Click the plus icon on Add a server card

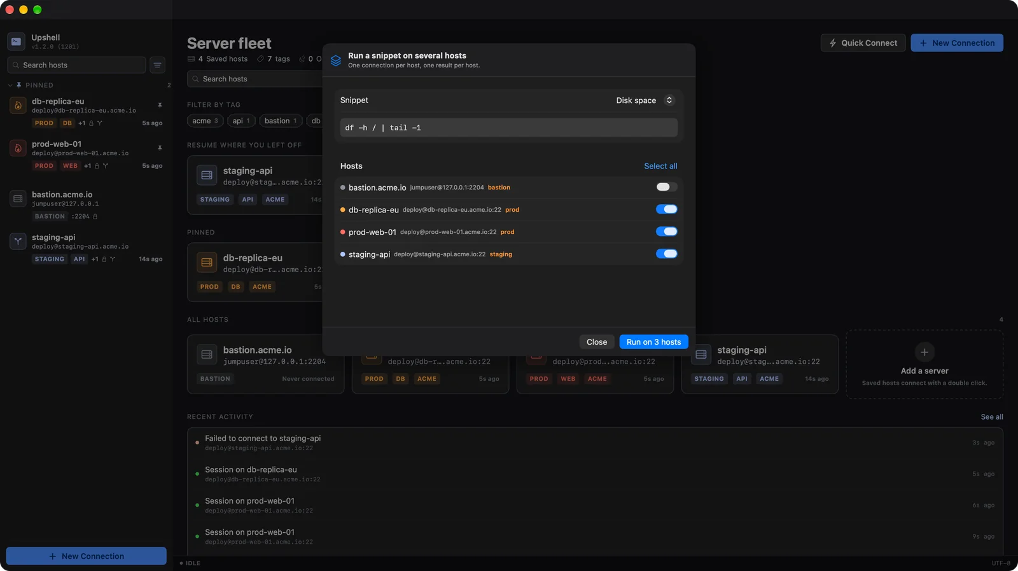(924, 352)
